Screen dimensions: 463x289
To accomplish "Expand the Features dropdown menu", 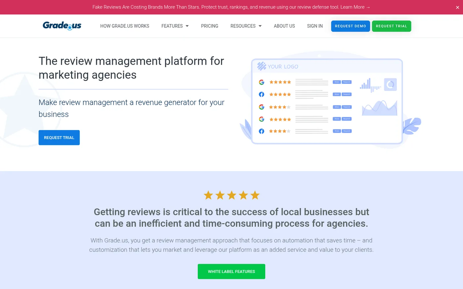I will coord(175,26).
